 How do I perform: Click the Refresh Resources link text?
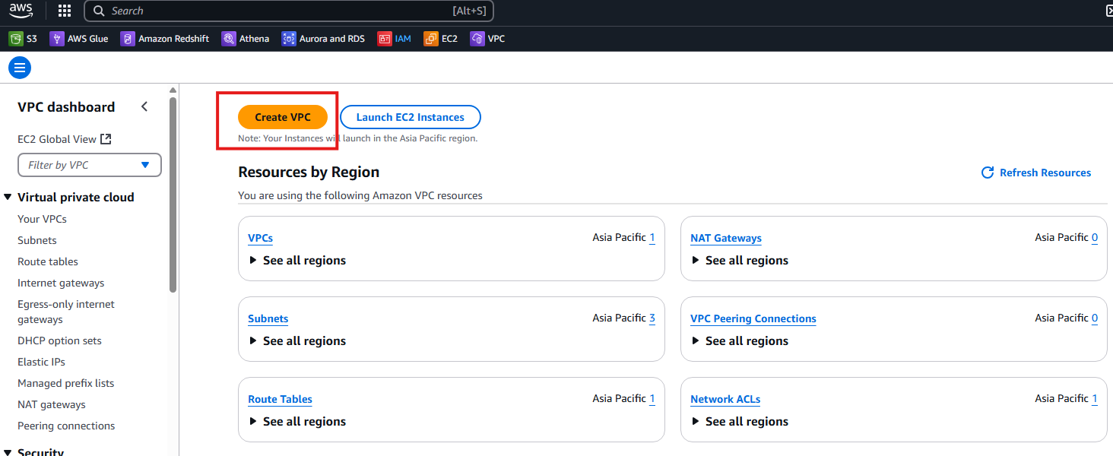tap(1045, 173)
